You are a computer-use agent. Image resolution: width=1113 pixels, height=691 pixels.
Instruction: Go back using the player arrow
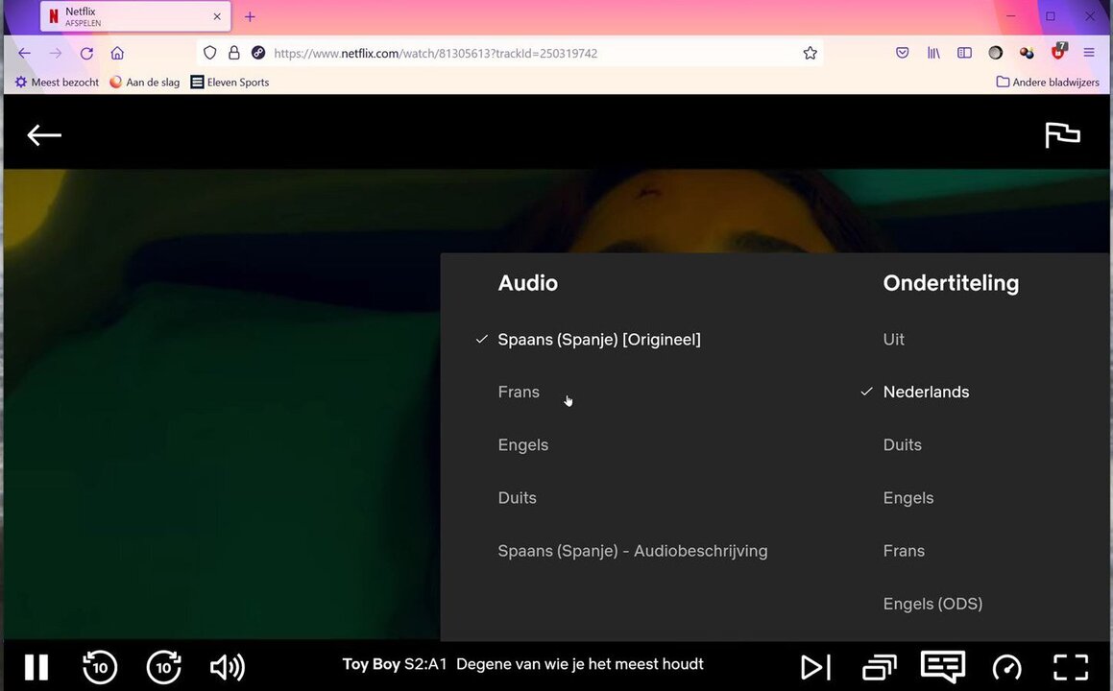[44, 135]
